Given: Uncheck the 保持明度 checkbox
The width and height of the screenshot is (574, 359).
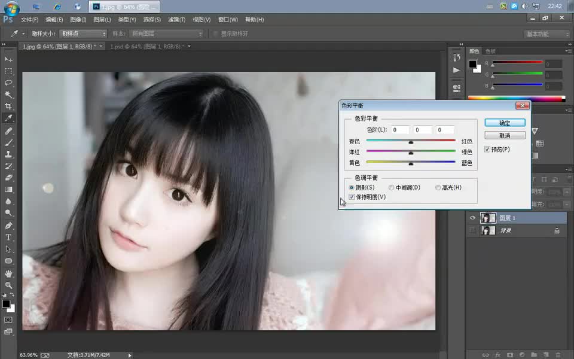Looking at the screenshot, I should [x=352, y=196].
